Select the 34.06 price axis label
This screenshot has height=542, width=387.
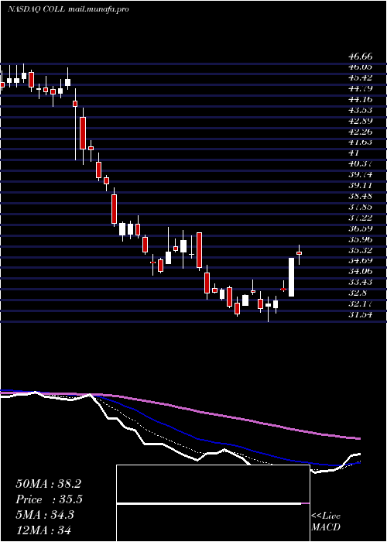[360, 271]
